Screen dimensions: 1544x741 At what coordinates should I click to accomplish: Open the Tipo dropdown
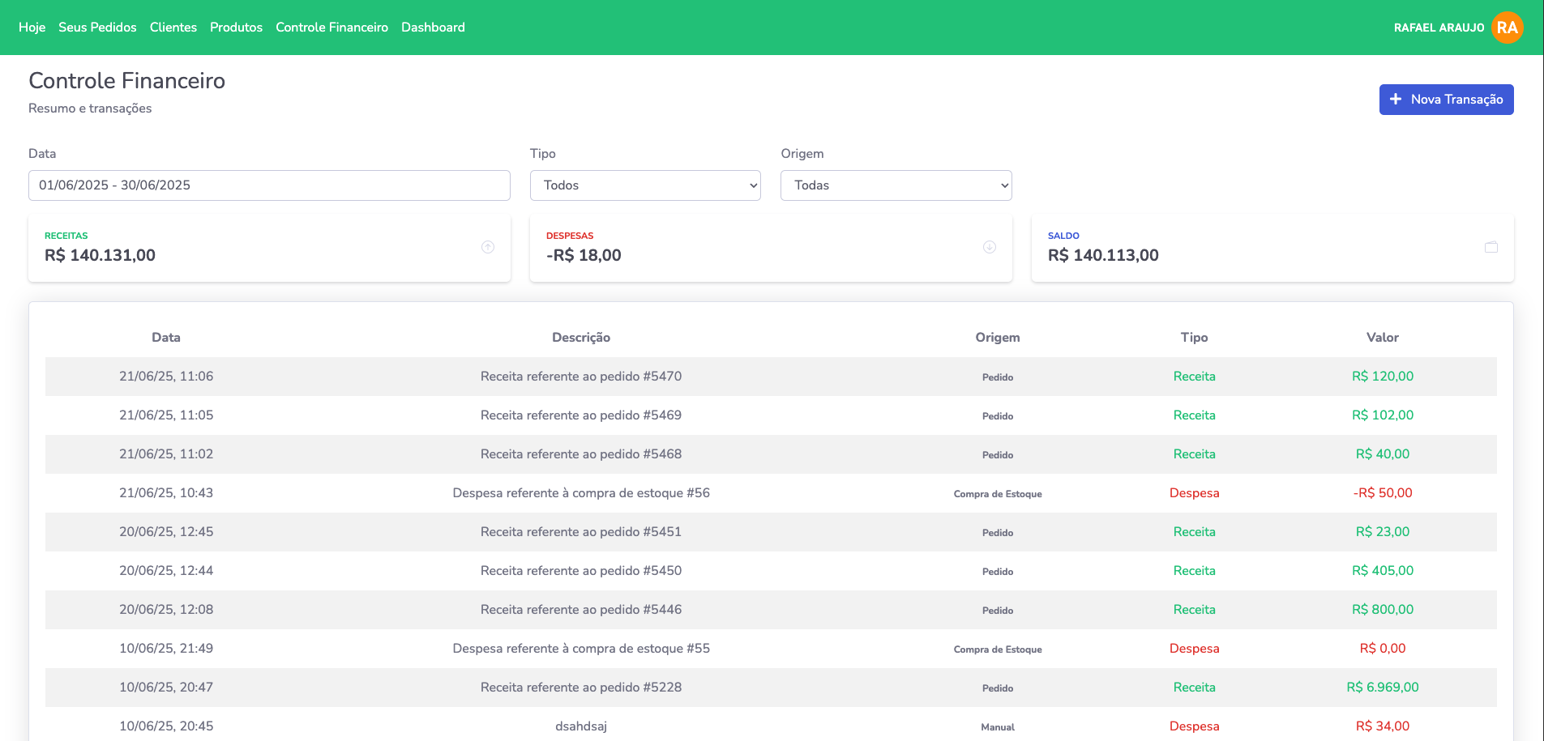point(645,185)
